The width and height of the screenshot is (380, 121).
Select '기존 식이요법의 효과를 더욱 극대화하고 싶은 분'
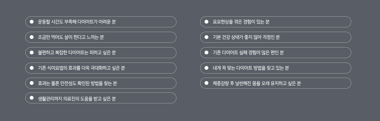(x=101, y=68)
